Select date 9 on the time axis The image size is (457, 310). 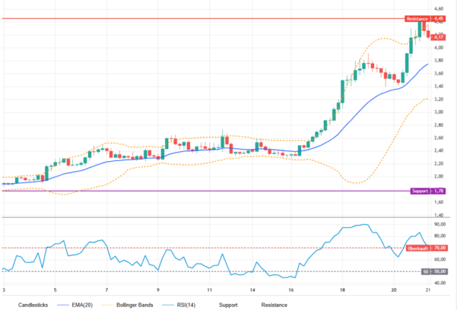tap(158, 290)
